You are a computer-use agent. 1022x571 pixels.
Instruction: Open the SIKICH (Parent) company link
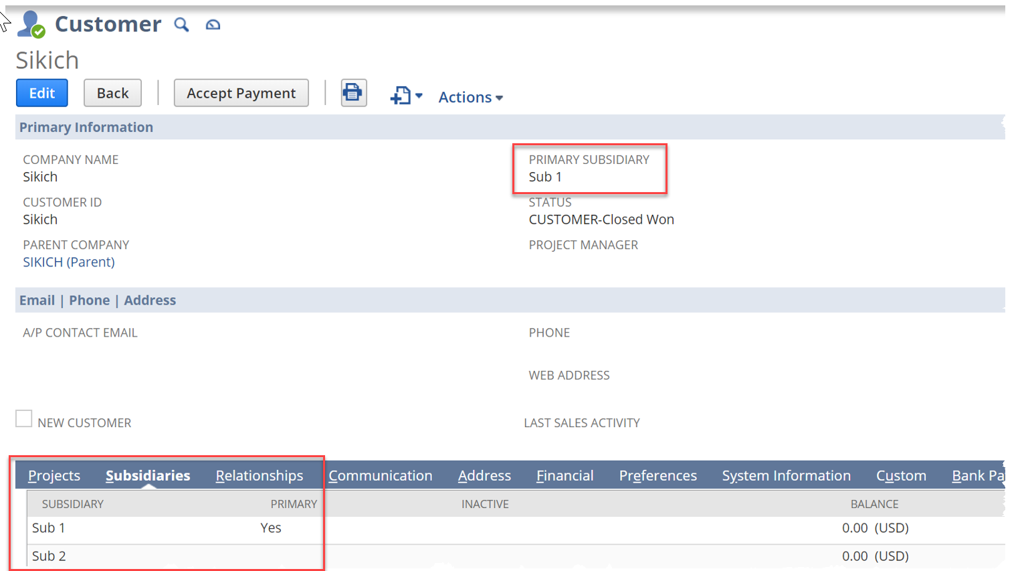coord(69,262)
